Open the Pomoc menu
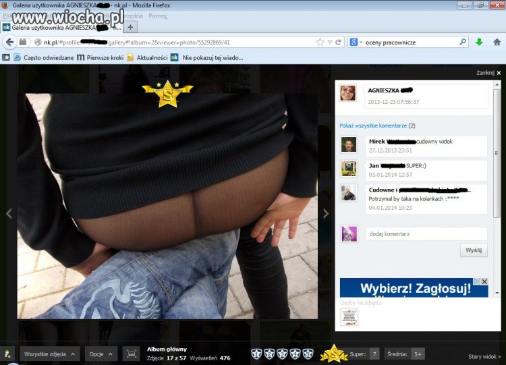The height and width of the screenshot is (365, 506). point(158,16)
